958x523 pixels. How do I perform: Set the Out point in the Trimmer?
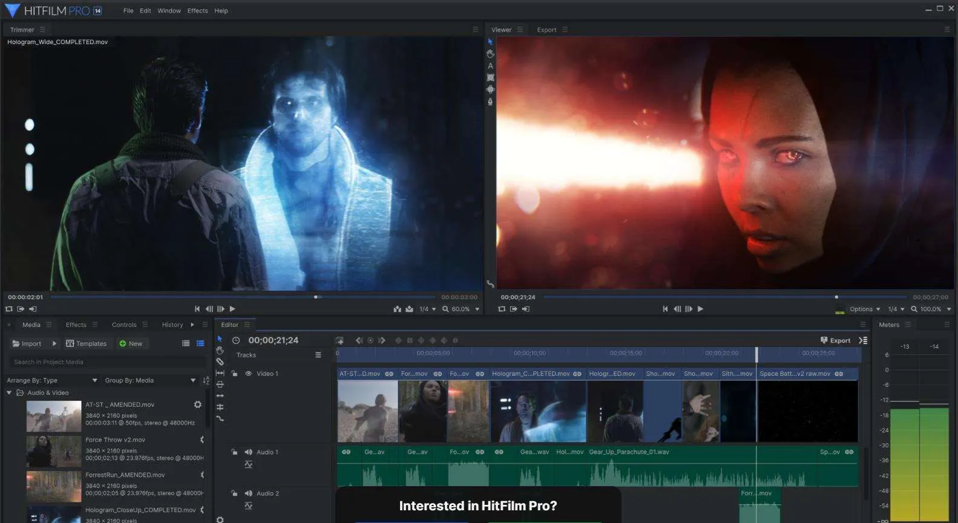click(33, 309)
